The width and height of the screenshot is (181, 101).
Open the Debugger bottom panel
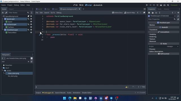pyautogui.click(x=48, y=93)
